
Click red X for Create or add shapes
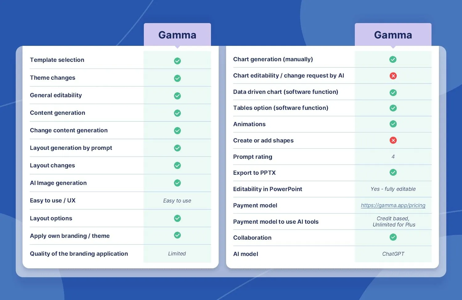coord(393,140)
